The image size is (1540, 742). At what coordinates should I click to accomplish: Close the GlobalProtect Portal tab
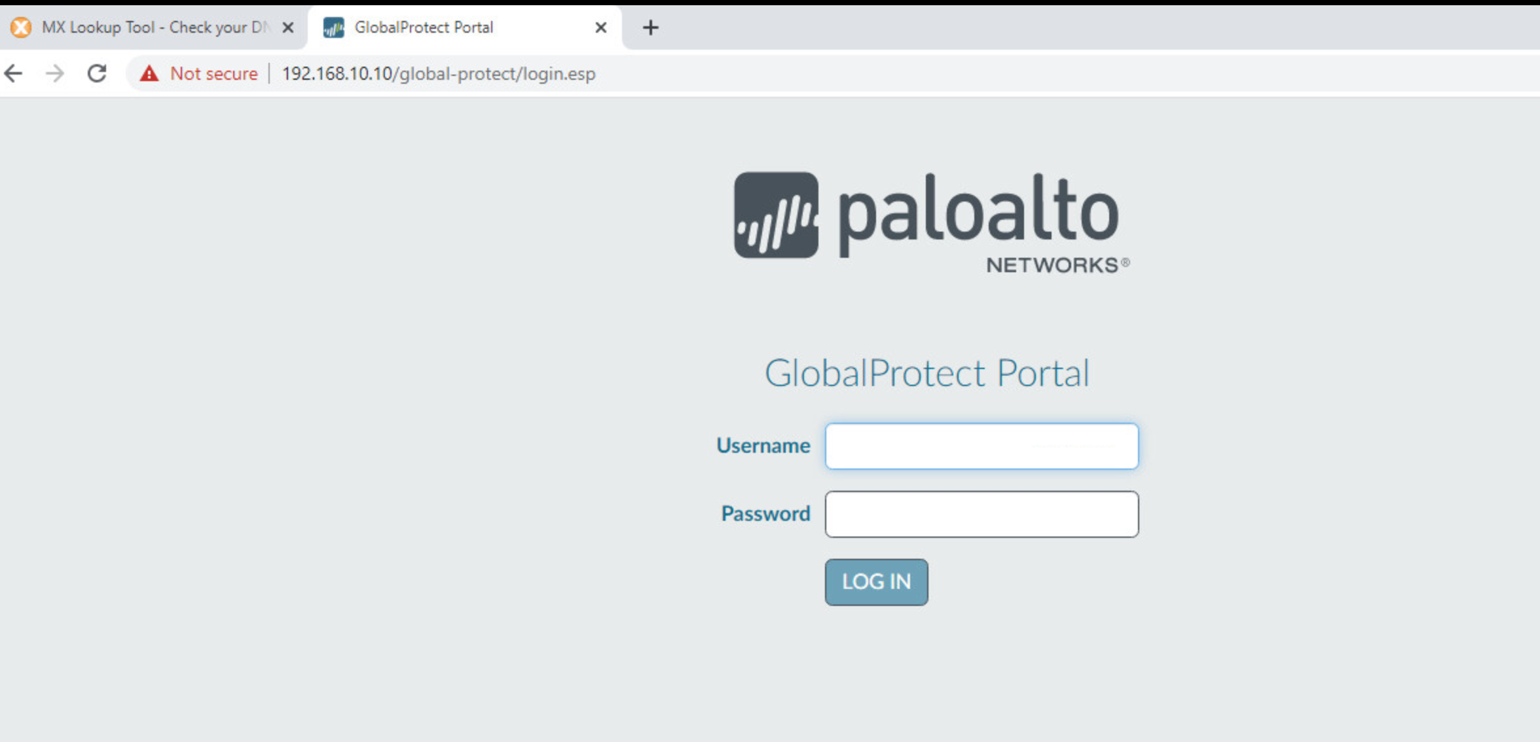600,27
